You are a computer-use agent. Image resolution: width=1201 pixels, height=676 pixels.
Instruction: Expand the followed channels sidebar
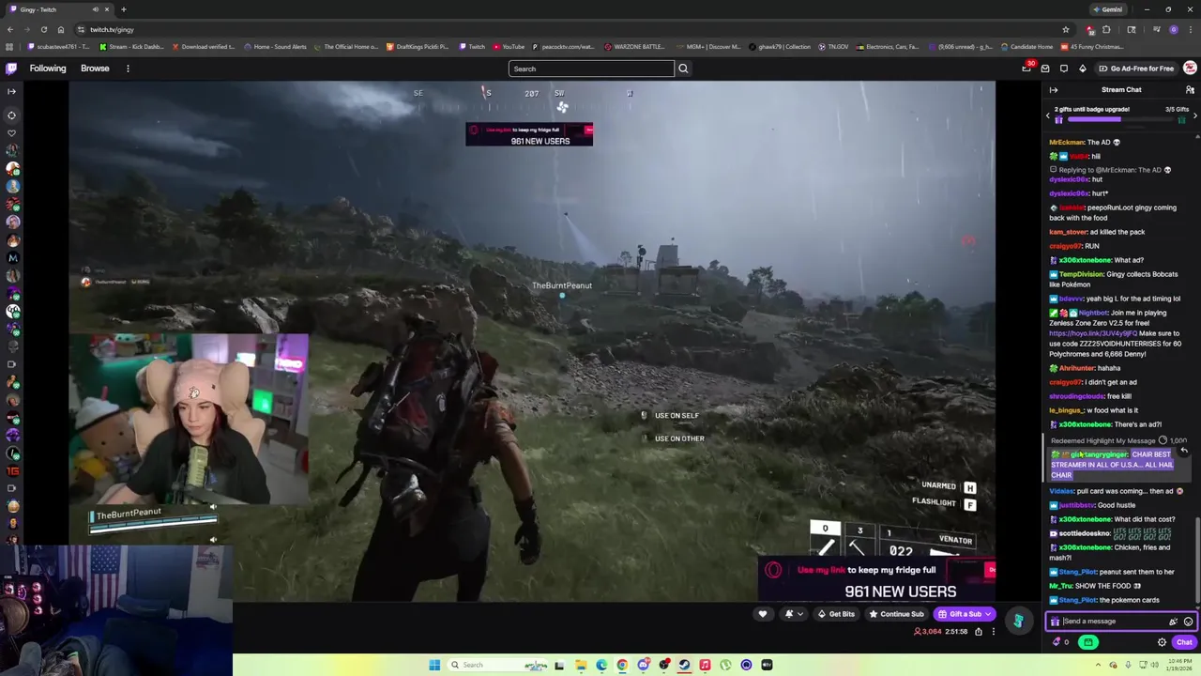pos(11,91)
